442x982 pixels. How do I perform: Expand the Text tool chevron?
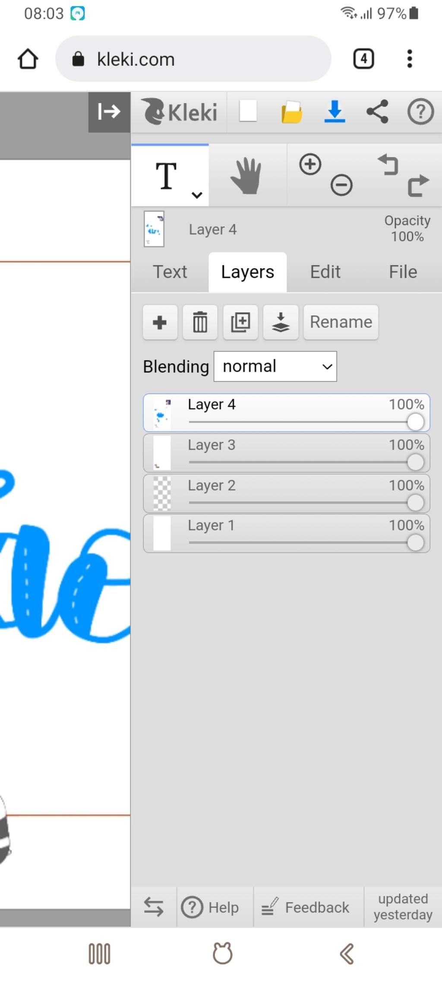click(x=197, y=195)
